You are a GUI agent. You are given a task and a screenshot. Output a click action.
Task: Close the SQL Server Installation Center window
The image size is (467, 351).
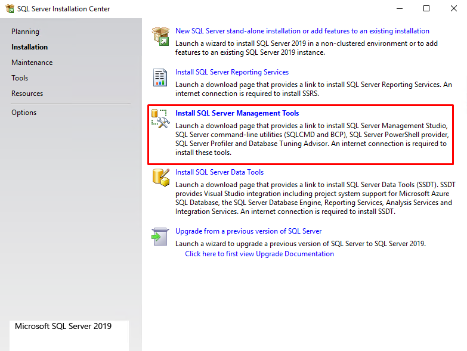(x=454, y=8)
